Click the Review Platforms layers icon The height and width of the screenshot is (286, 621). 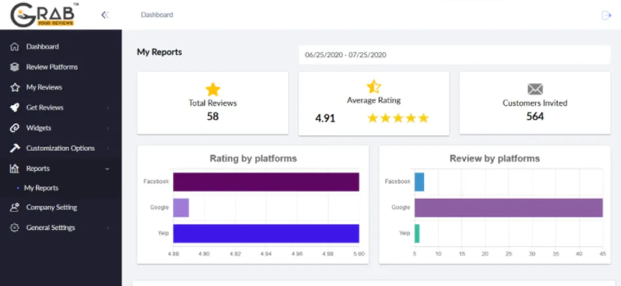click(14, 67)
